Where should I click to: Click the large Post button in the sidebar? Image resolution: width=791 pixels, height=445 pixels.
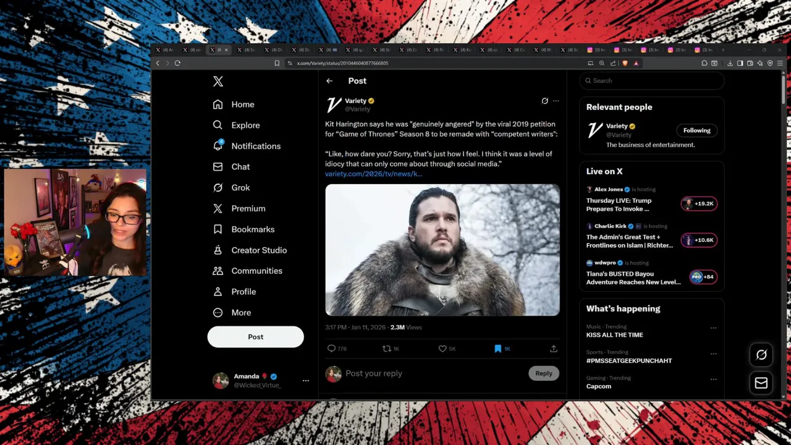(255, 337)
